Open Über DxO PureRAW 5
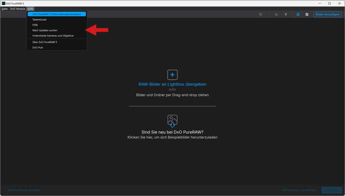The height and width of the screenshot is (196, 345). 57,42
